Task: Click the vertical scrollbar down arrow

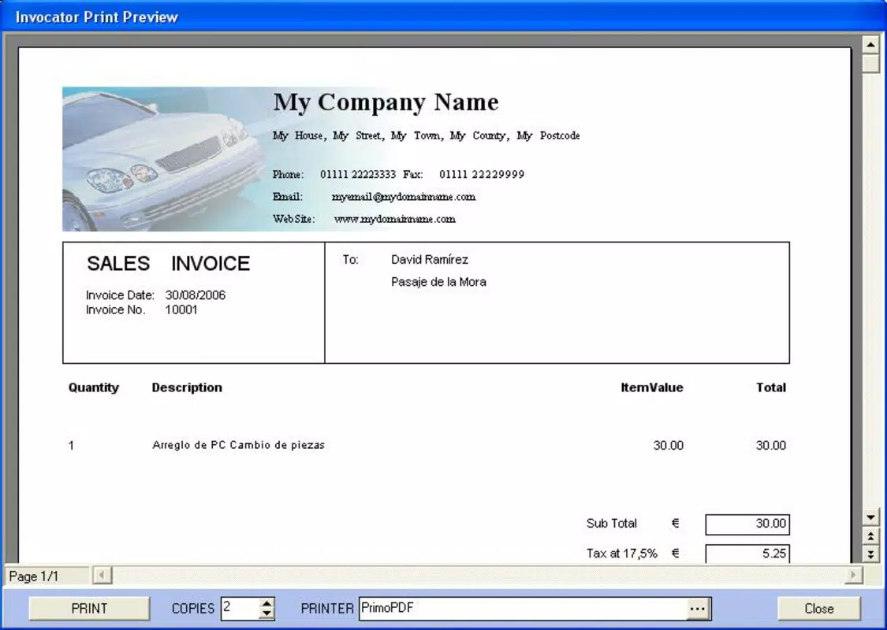Action: click(x=870, y=517)
